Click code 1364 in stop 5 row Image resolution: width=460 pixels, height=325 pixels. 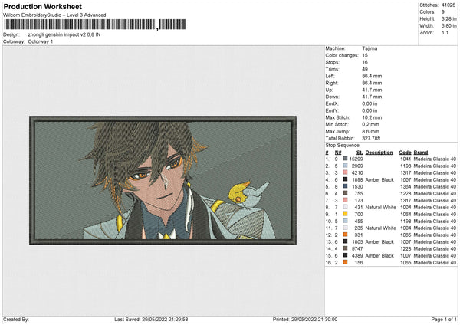[x=406, y=186]
